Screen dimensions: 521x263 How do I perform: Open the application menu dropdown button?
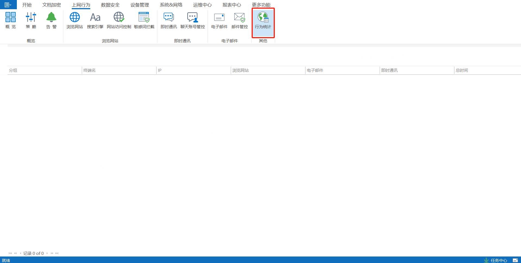(x=8, y=5)
